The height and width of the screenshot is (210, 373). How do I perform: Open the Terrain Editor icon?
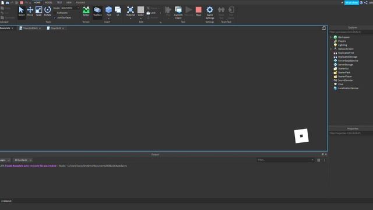point(86,10)
